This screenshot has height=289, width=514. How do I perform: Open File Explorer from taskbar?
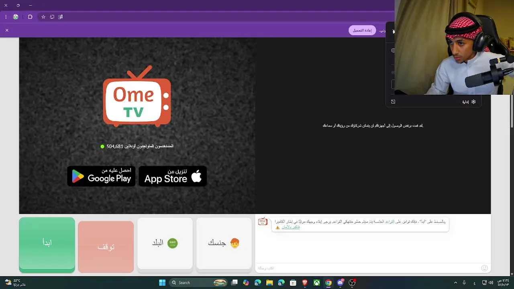tap(269, 283)
